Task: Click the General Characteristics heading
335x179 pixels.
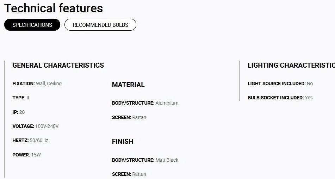Action: 58,65
